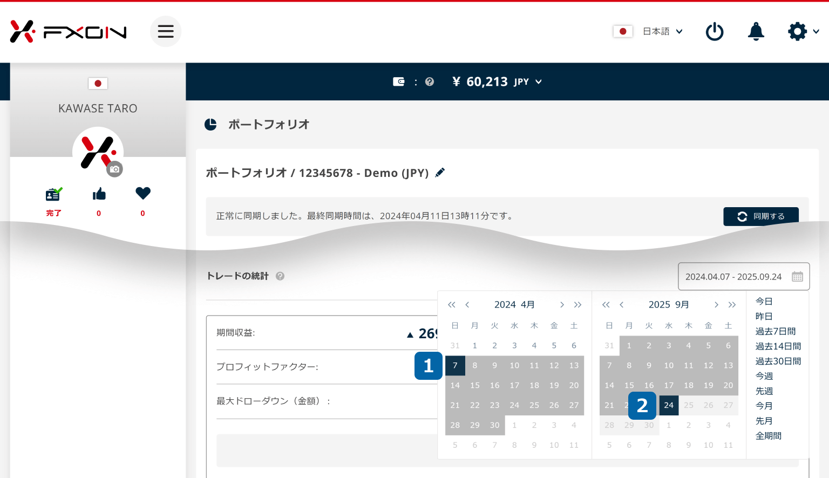The image size is (829, 478).
Task: Open the hamburger navigation menu
Action: (x=165, y=31)
